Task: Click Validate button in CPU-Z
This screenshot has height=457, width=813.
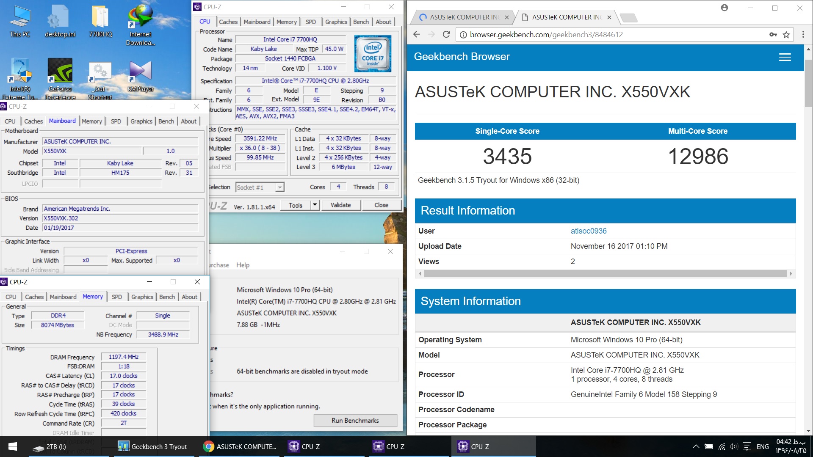Action: pyautogui.click(x=341, y=205)
